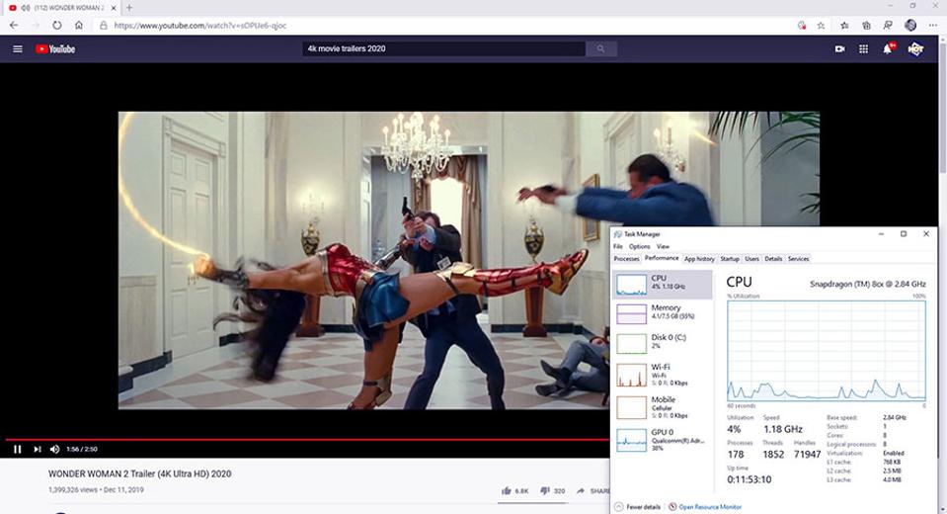947x514 pixels.
Task: Open the YouTube apps grid
Action: (863, 48)
